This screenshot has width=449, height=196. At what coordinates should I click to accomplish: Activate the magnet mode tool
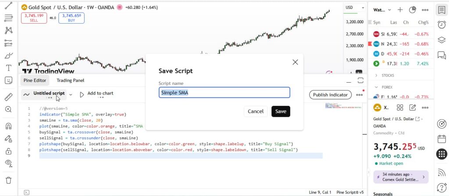click(x=8, y=126)
